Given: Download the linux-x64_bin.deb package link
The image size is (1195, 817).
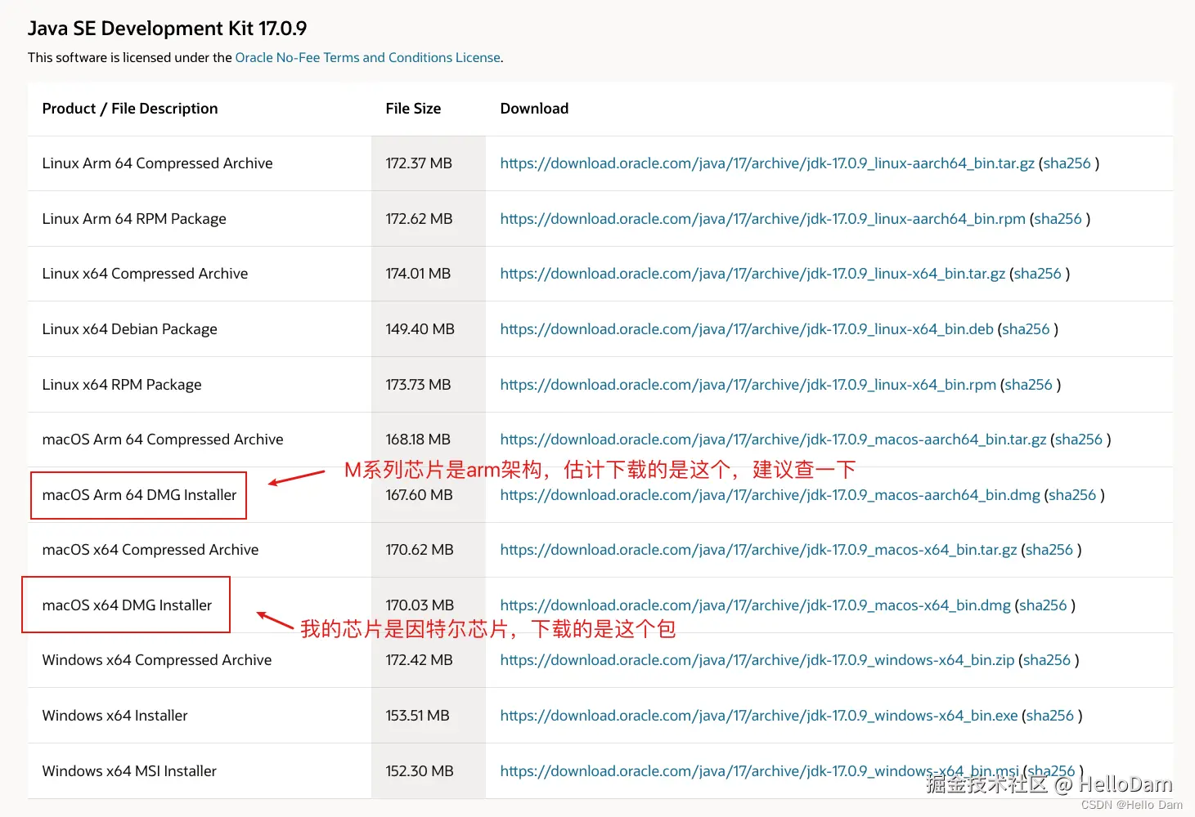Looking at the screenshot, I should [747, 329].
